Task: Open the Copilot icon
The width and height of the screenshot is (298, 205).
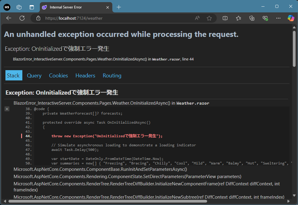Action: click(291, 18)
